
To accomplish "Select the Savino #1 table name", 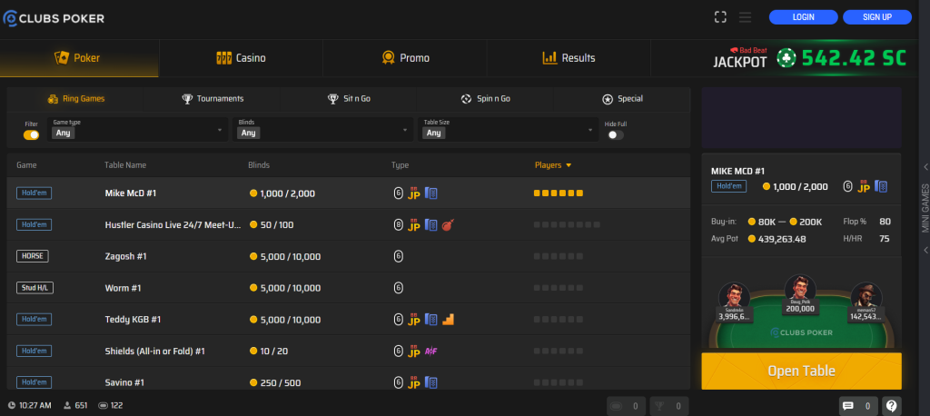I will pyautogui.click(x=124, y=382).
